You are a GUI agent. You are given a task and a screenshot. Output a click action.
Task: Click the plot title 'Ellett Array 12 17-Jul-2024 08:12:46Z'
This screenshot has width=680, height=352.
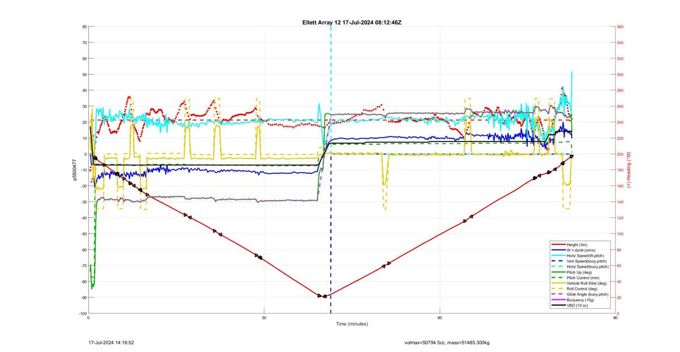[352, 22]
